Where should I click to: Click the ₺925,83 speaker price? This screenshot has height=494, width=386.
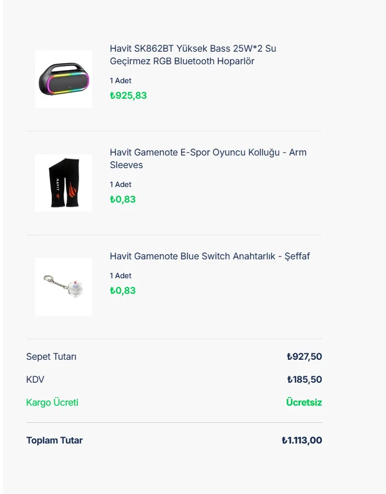click(x=128, y=96)
